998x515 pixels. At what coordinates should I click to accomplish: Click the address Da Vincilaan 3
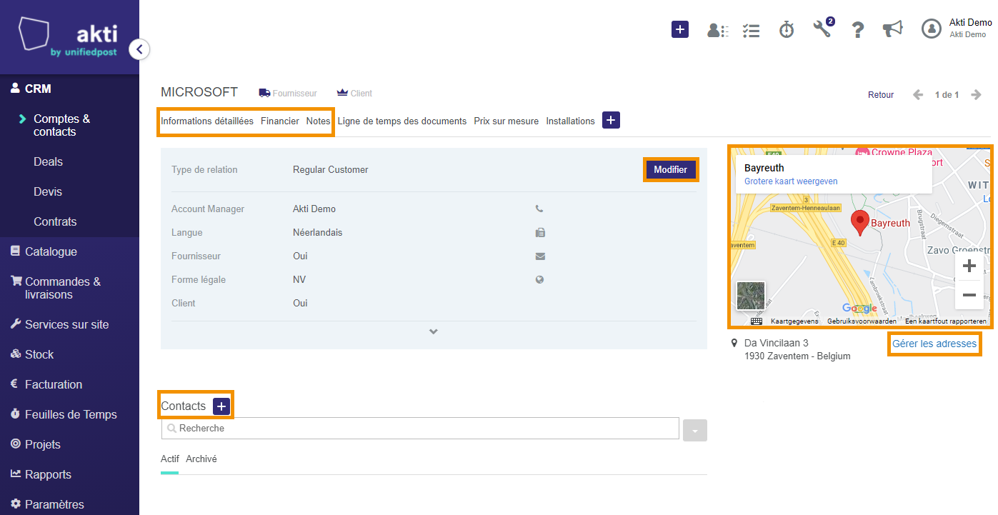[x=777, y=344]
